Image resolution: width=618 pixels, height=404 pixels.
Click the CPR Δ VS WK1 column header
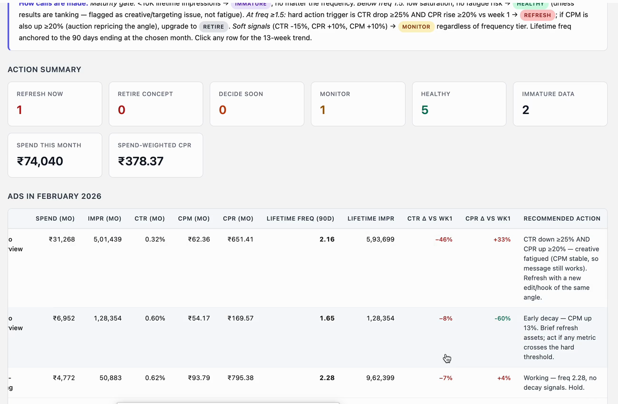click(x=488, y=219)
